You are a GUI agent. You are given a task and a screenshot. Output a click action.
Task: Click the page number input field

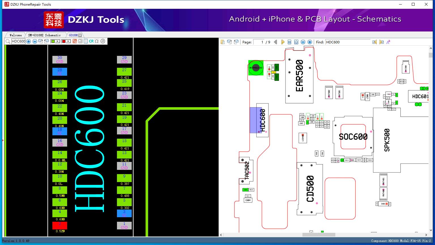pos(259,42)
